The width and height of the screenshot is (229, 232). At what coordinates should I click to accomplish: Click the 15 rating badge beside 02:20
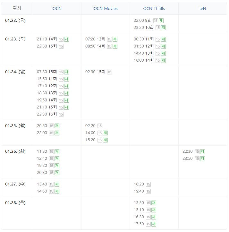100,126
